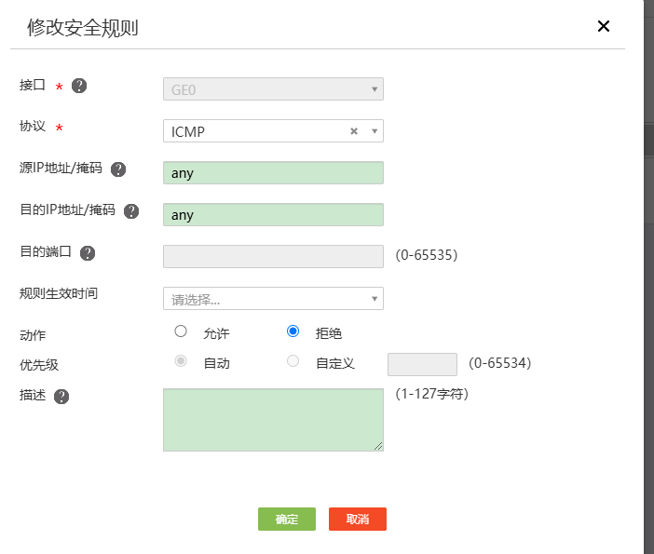Choose 自动 priority radio button
Screen dimensions: 654x554
(181, 361)
